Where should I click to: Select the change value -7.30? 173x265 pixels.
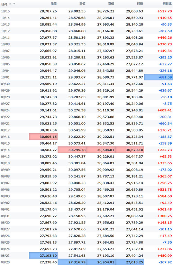click(167, 242)
